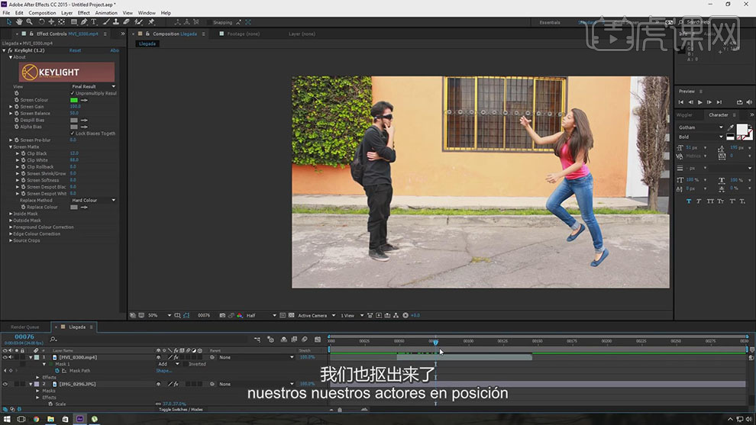Viewport: 756px width, 425px height.
Task: Expand the Inside Mask section
Action: [x=10, y=214]
